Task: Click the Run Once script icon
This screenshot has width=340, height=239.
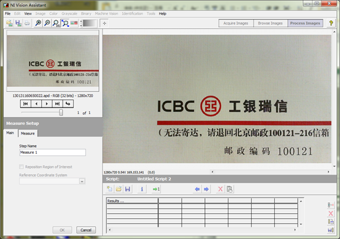Action: (156, 189)
